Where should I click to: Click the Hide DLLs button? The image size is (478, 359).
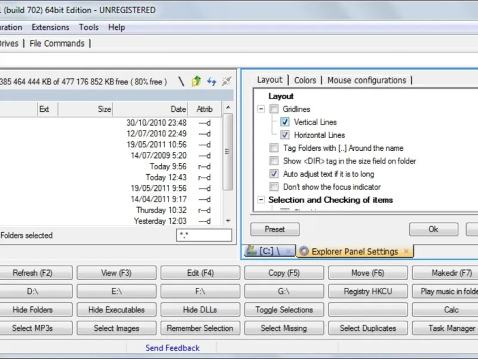[200, 309]
